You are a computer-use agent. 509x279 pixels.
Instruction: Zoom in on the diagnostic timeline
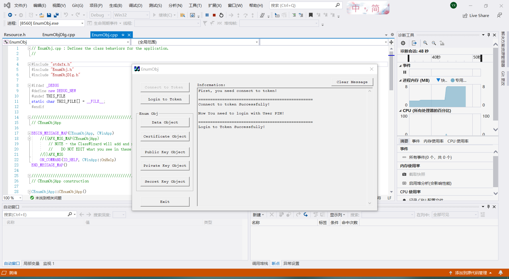425,43
